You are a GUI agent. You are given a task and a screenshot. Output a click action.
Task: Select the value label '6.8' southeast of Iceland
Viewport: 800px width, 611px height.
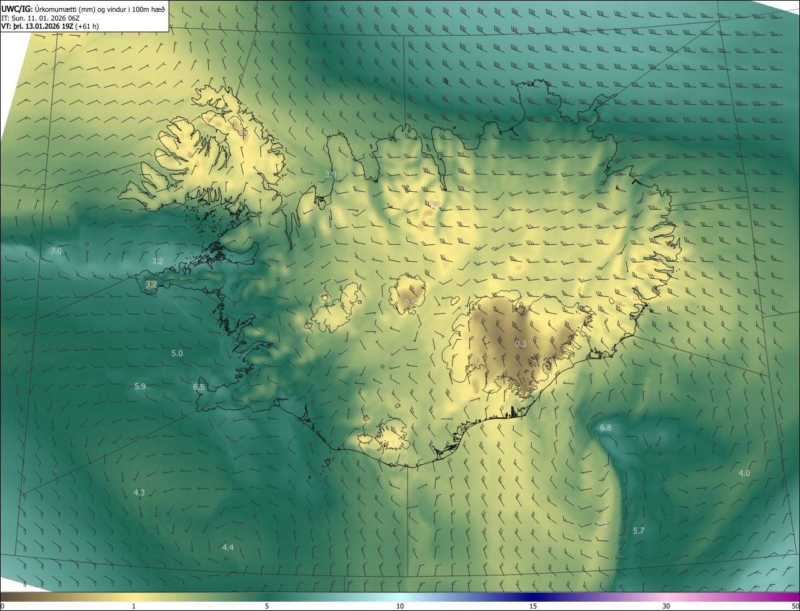coord(606,428)
